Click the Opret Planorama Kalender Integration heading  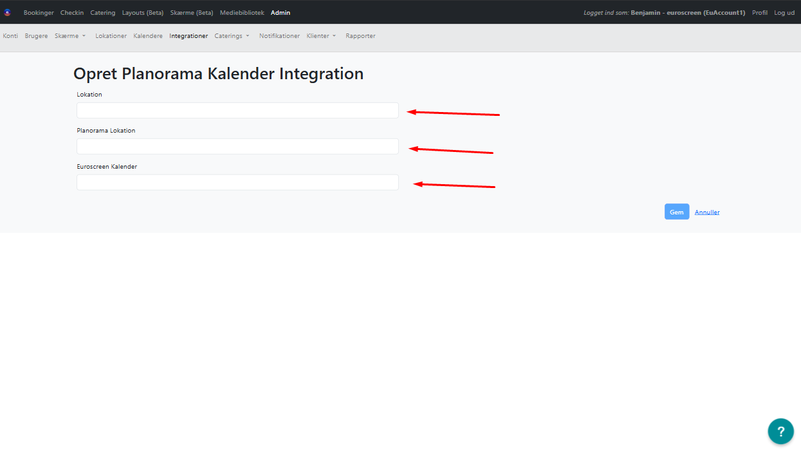point(219,73)
